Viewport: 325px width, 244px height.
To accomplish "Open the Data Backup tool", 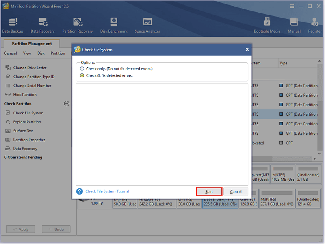I will pos(13,25).
